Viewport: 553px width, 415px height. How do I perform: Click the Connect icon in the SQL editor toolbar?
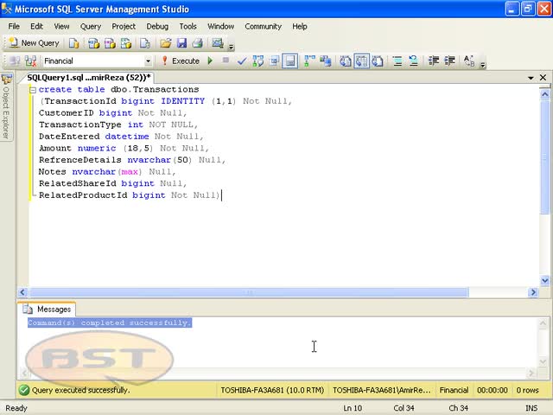point(15,61)
